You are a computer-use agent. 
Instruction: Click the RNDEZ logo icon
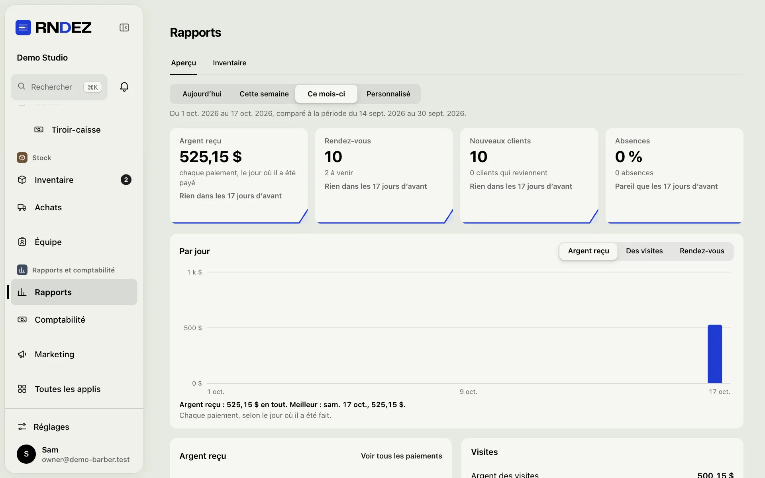(x=23, y=27)
